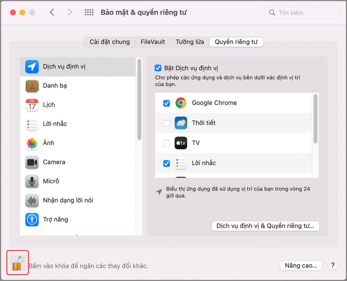Click the Tìm kiếm search field
The height and width of the screenshot is (281, 347).
302,12
